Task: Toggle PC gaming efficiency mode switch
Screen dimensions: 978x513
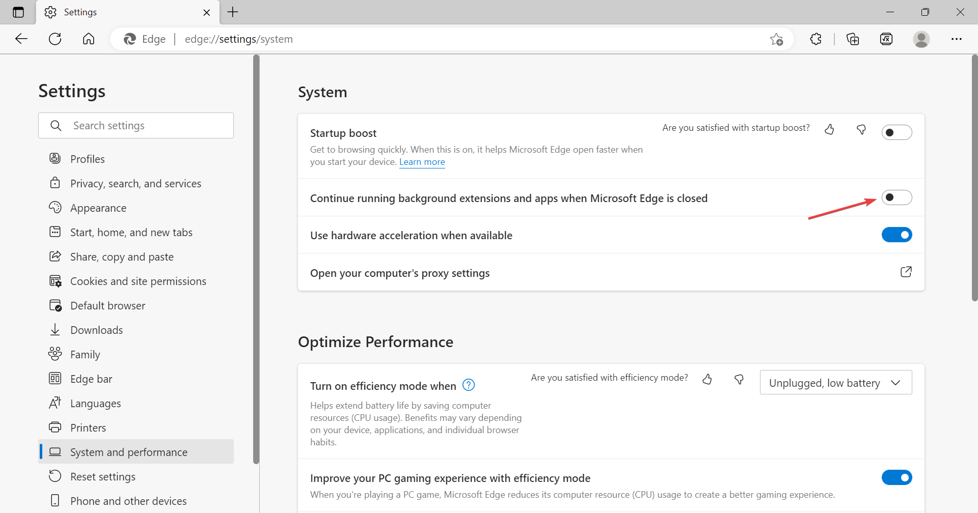Action: point(896,477)
